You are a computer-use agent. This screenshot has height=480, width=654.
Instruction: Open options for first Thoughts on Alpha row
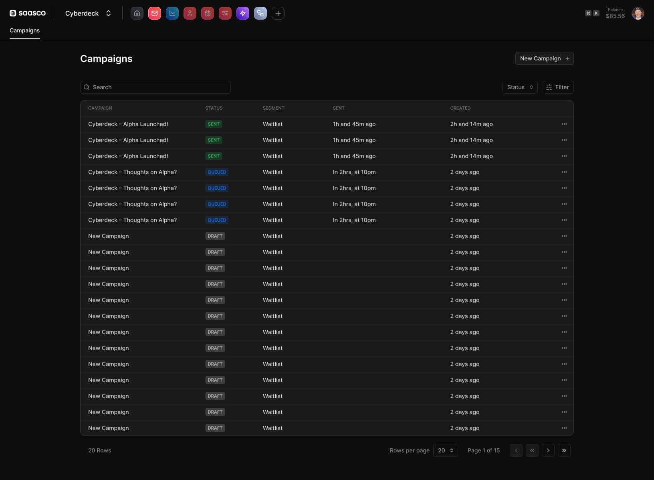[x=564, y=172]
